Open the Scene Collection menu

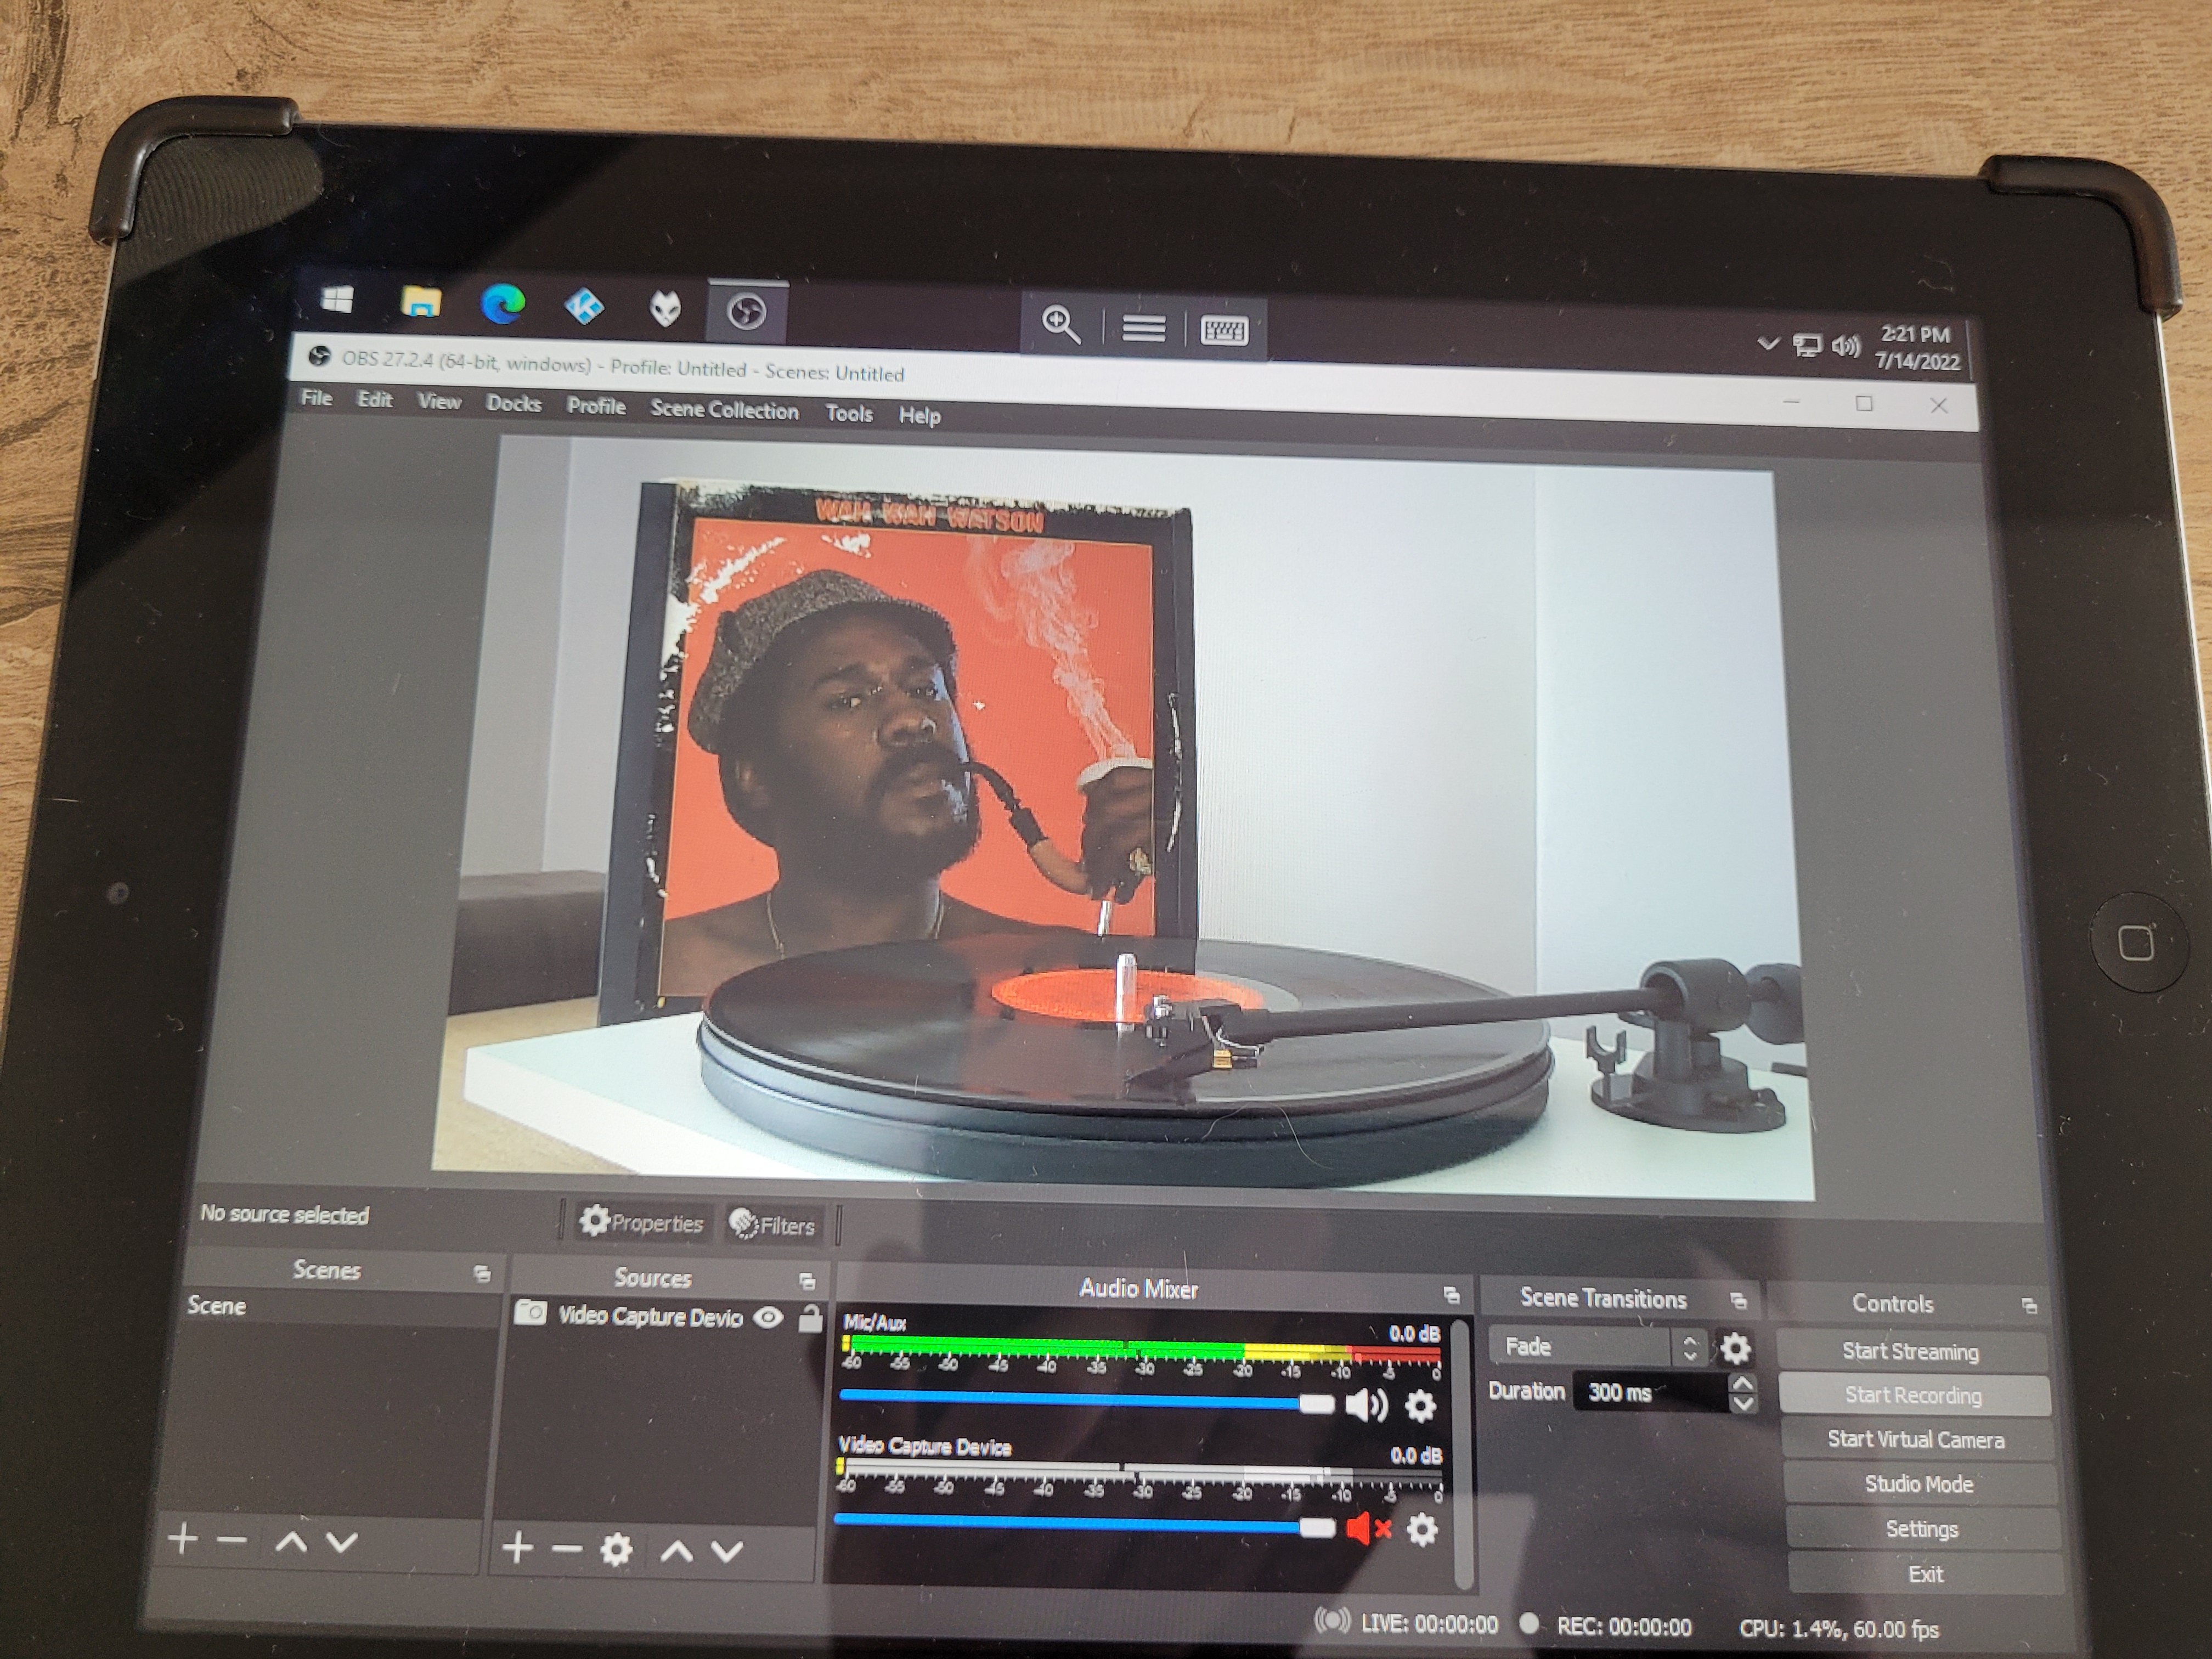pos(724,410)
